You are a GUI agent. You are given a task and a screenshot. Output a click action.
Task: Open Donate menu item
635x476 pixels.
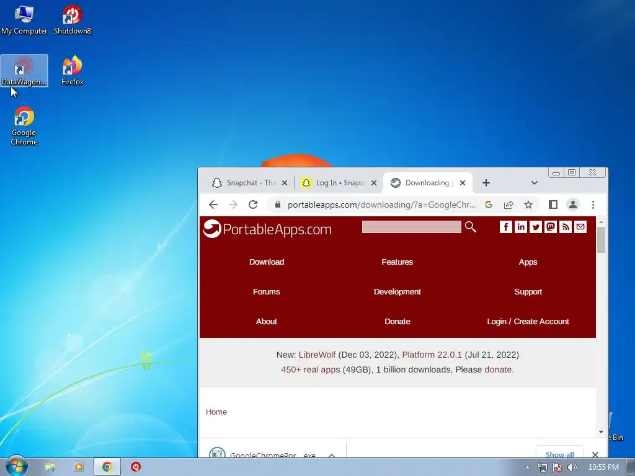[397, 322]
